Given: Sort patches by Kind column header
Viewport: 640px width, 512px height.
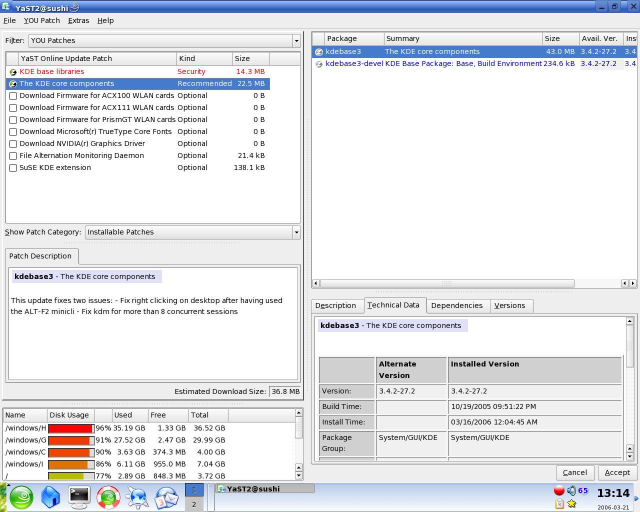Looking at the screenshot, I should click(204, 58).
